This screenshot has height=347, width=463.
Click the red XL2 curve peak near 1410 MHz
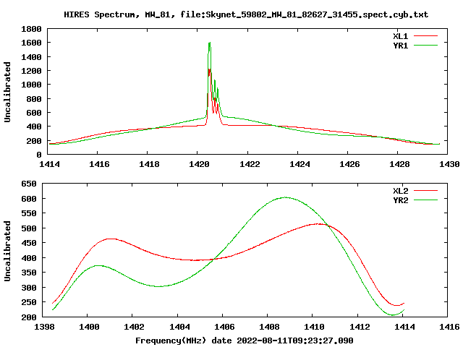[x=318, y=224]
